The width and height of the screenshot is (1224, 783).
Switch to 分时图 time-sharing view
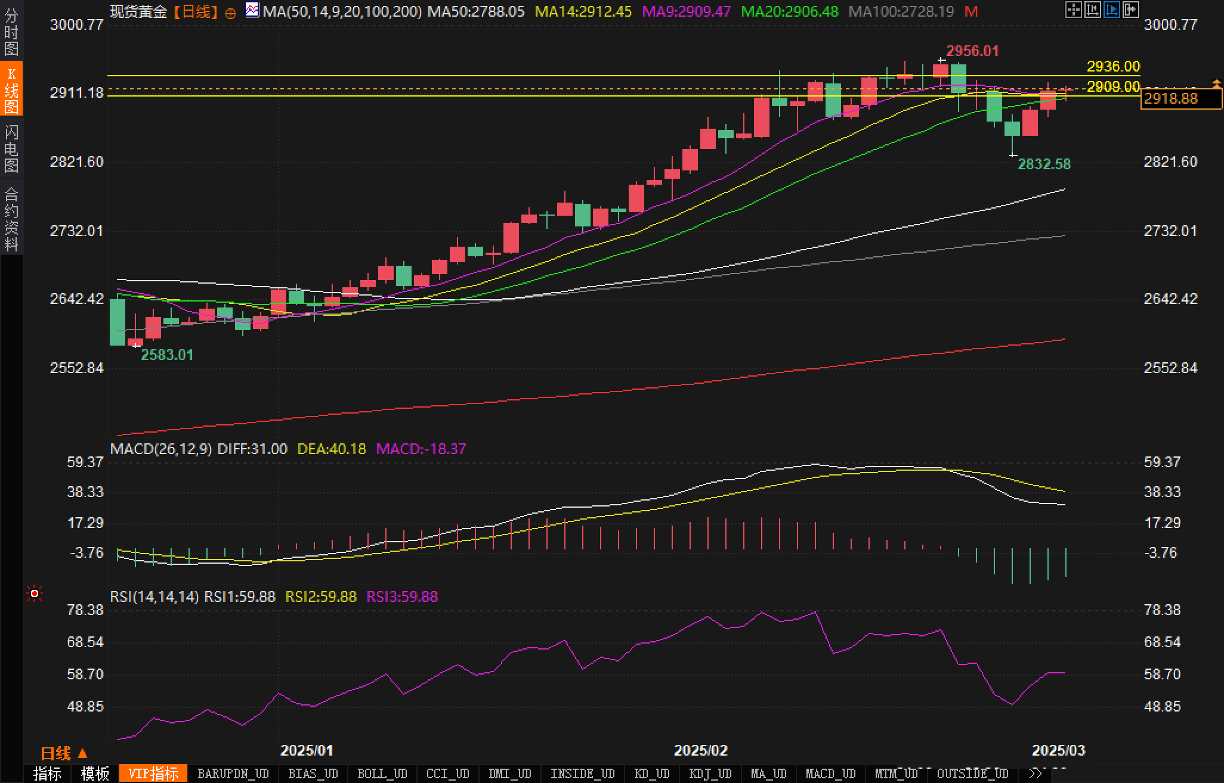pos(11,32)
